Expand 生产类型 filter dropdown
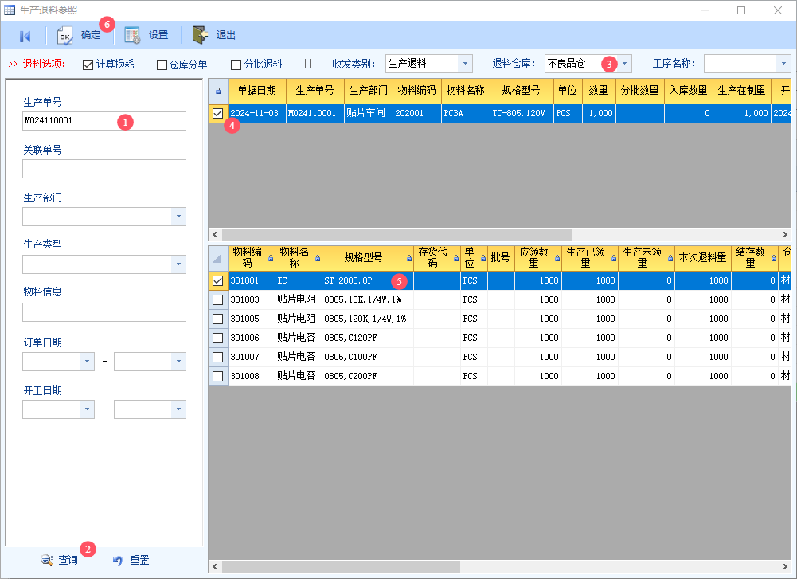797x579 pixels. (x=178, y=264)
